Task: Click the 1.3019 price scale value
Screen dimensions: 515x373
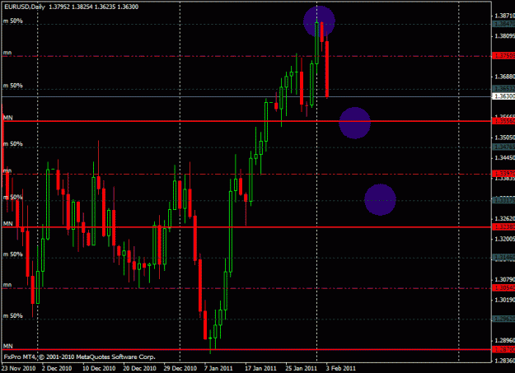Action: click(504, 300)
